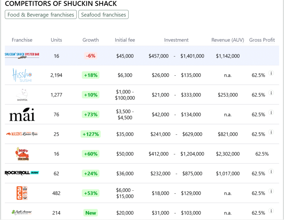Screen dimensions: 284x220
Task: Click the info icon in mai row
Action: [271, 112]
